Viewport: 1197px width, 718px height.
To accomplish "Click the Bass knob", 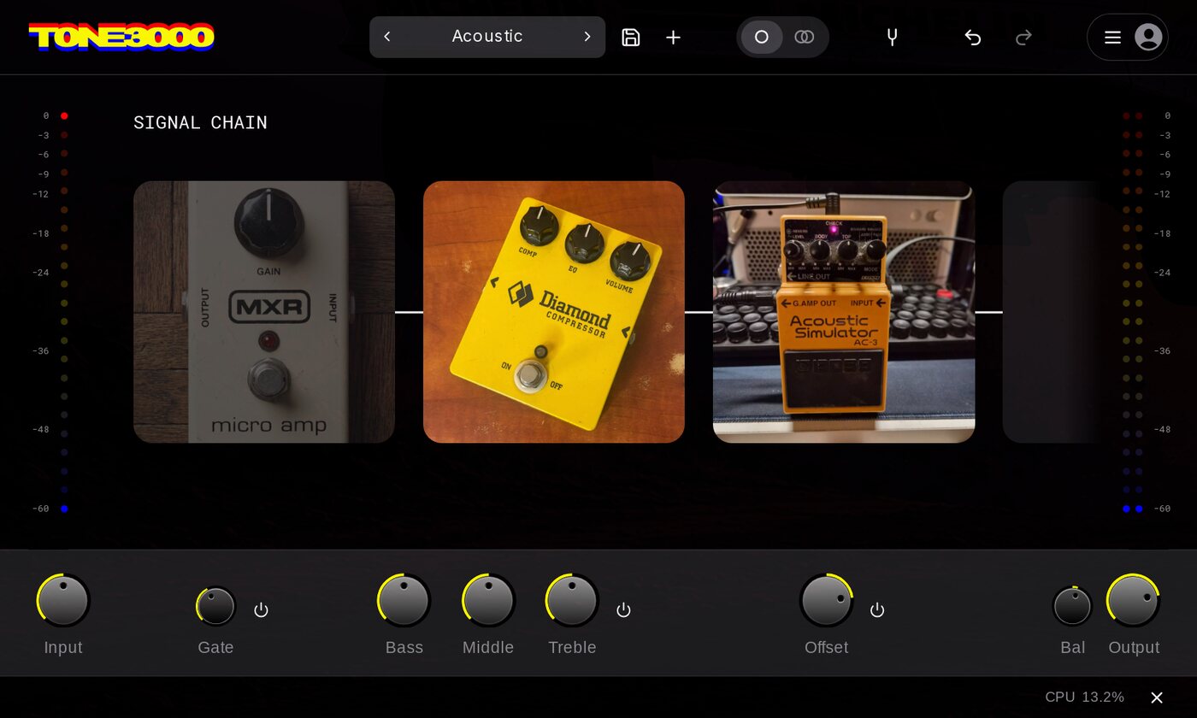I will (x=404, y=600).
